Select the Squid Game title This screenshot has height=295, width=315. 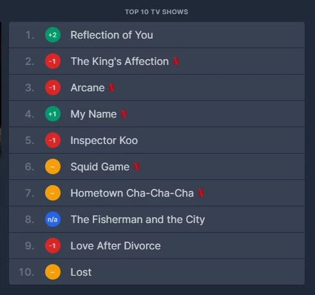100,166
